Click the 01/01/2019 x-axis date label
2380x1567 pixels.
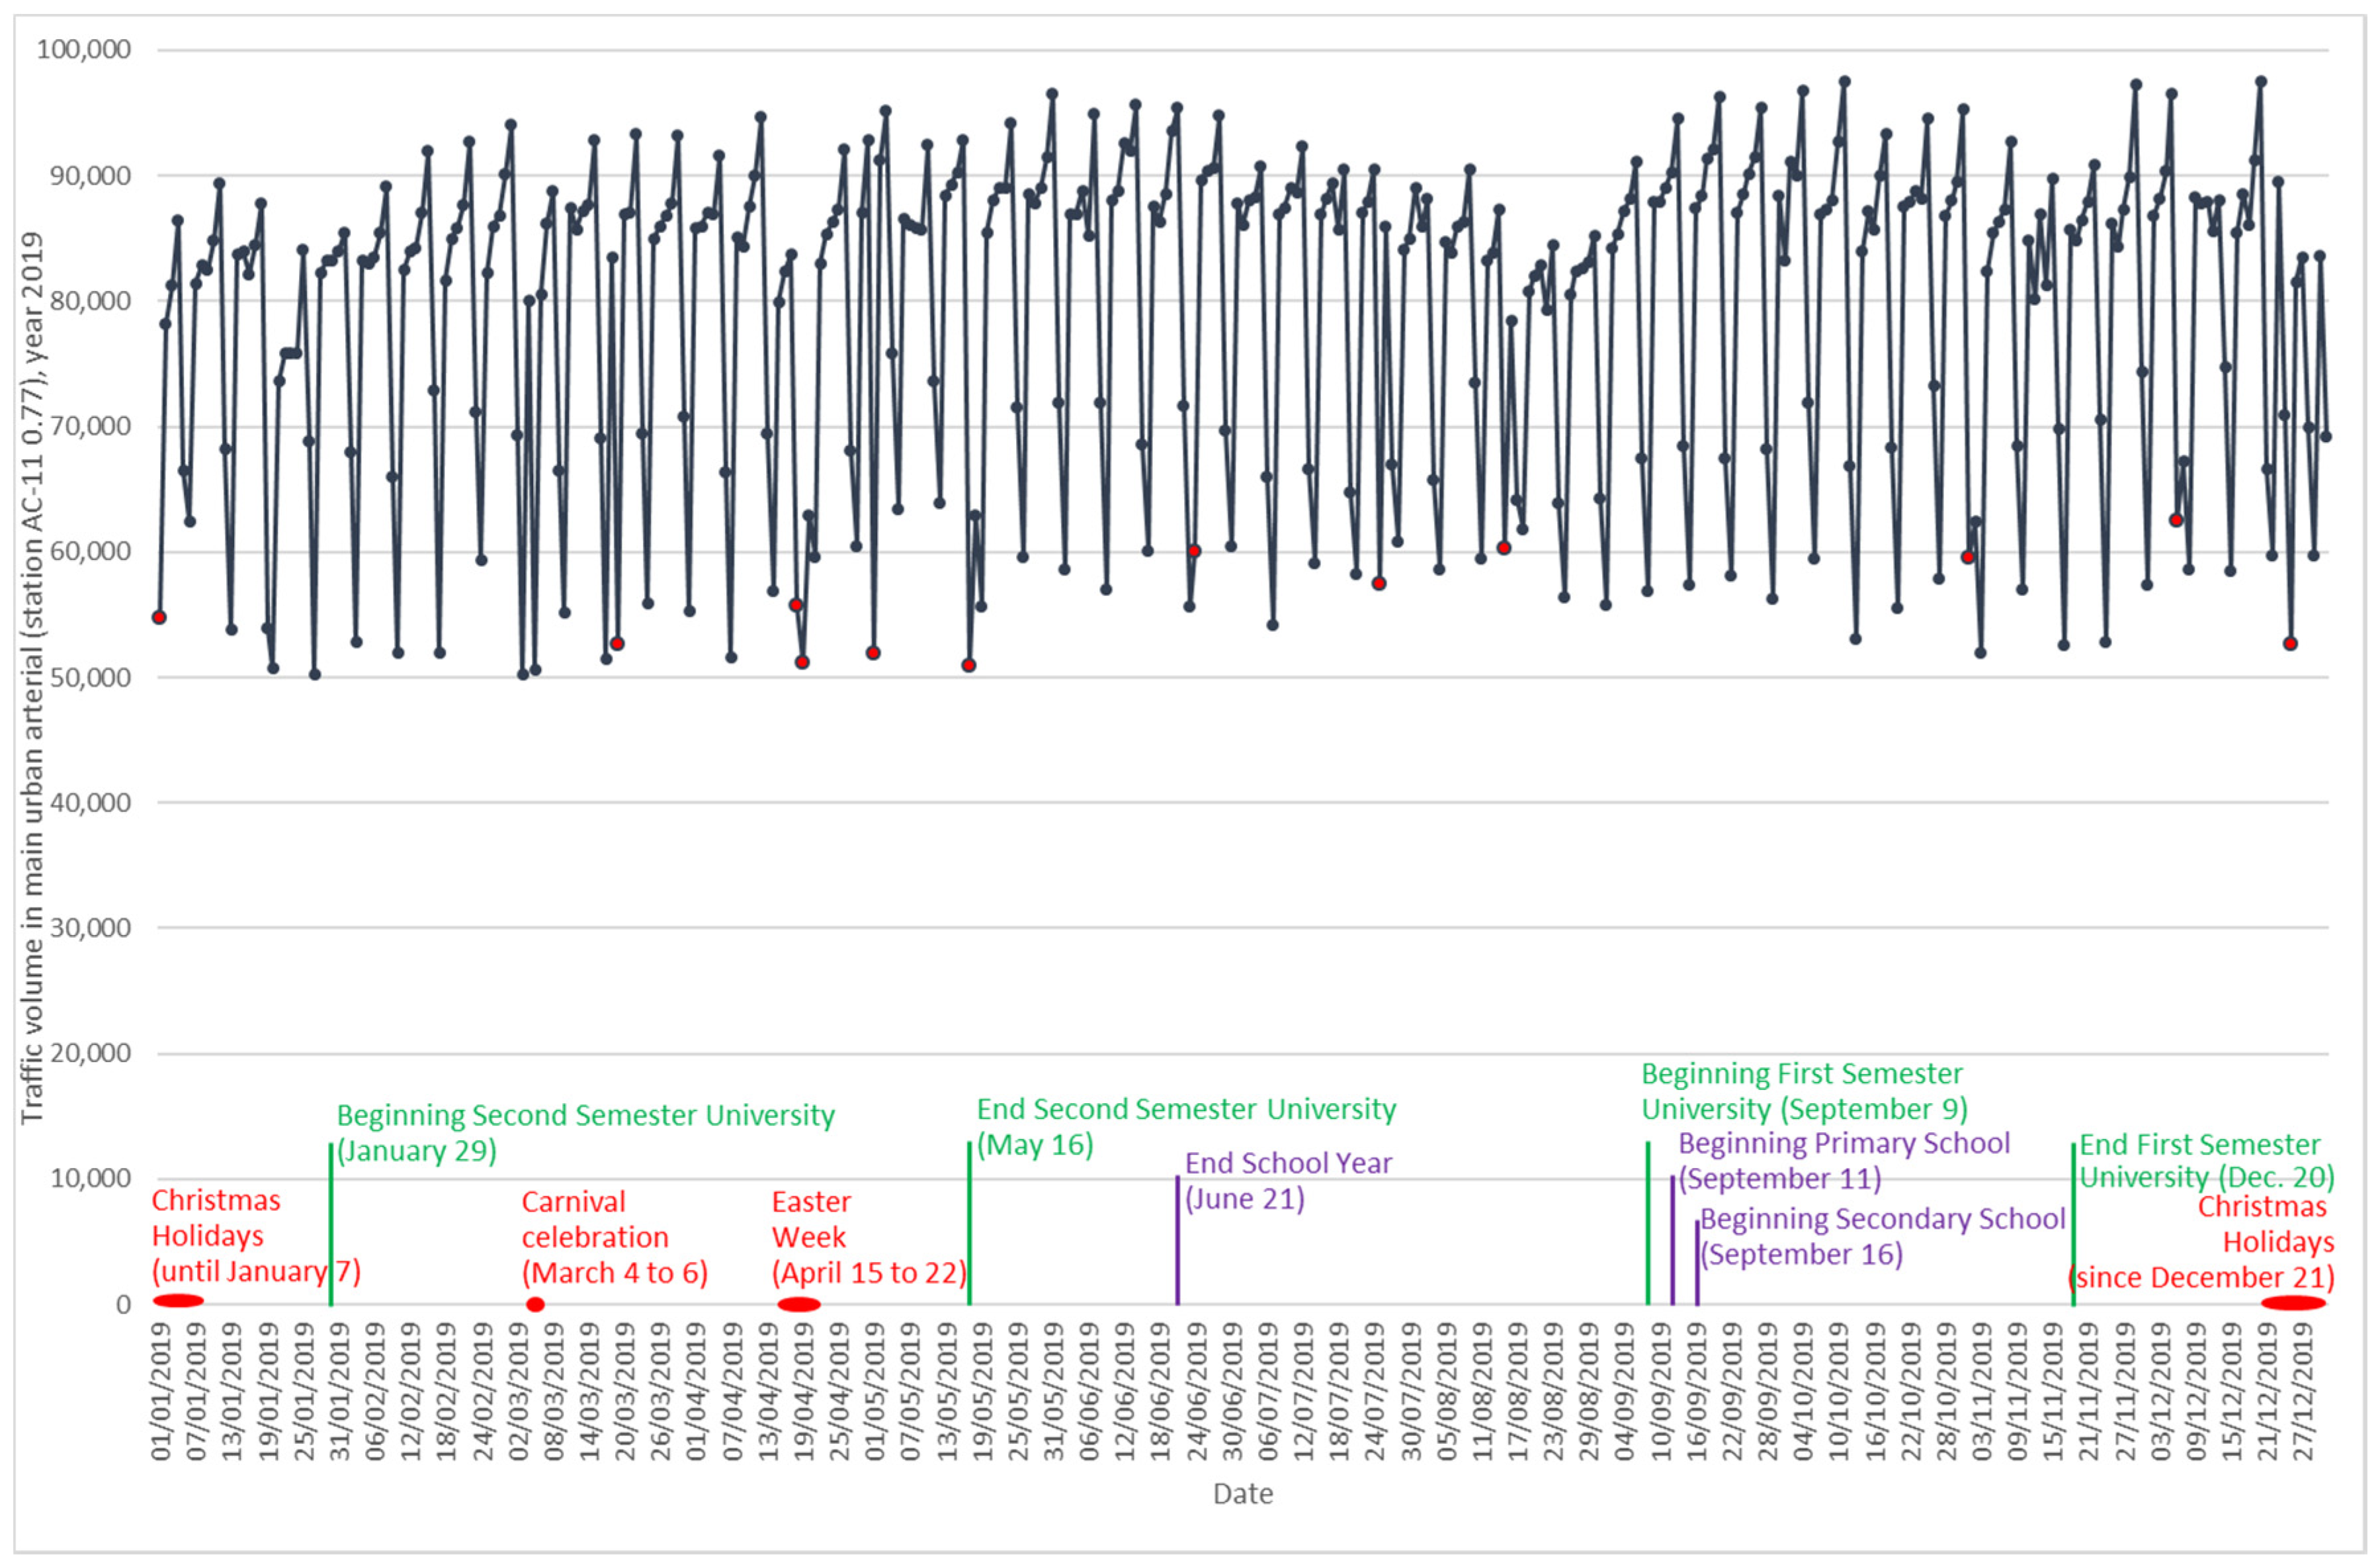click(162, 1391)
